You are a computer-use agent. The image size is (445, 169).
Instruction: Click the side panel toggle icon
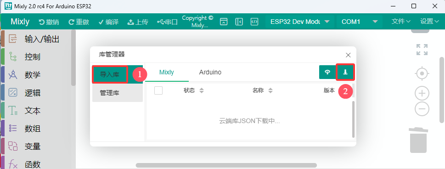[x=239, y=22]
